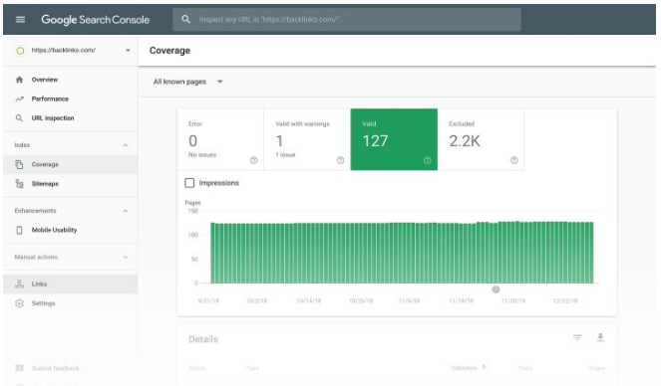
Task: Open the hamburger navigation menu
Action: click(20, 19)
